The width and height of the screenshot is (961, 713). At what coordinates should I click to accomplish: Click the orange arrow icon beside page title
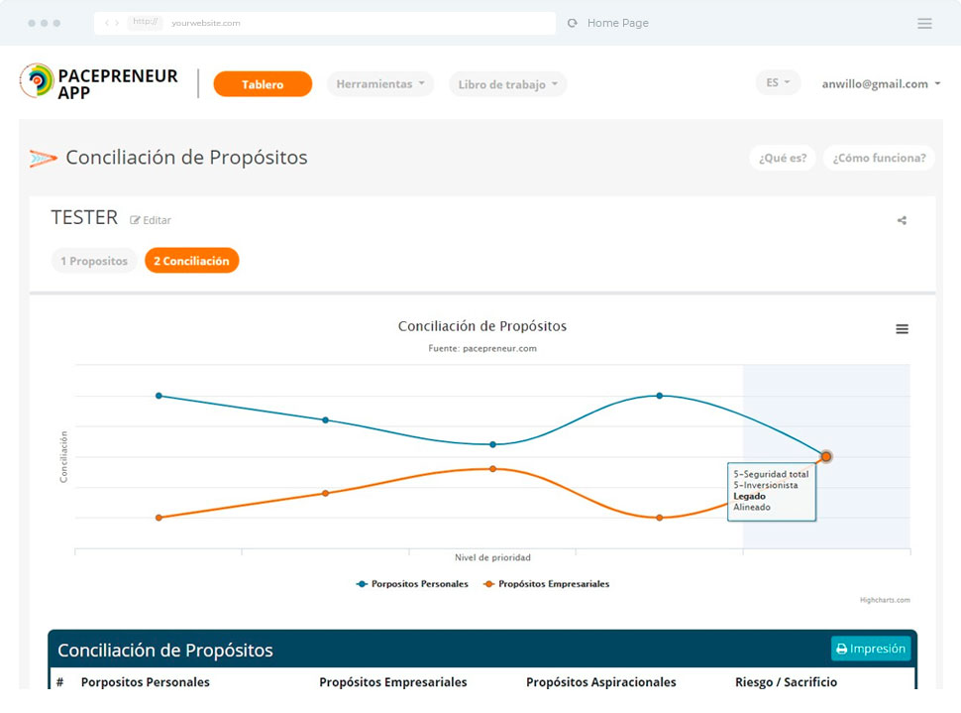(x=44, y=158)
